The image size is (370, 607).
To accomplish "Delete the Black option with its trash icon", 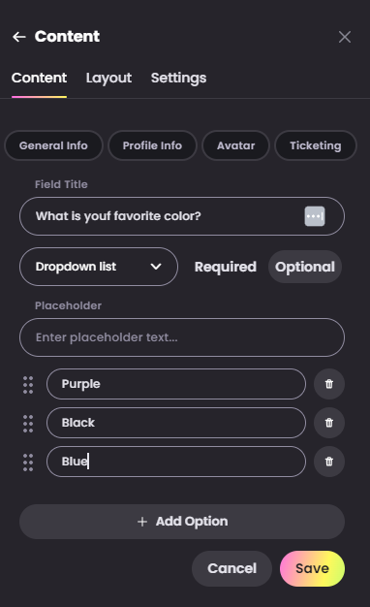I will click(329, 423).
